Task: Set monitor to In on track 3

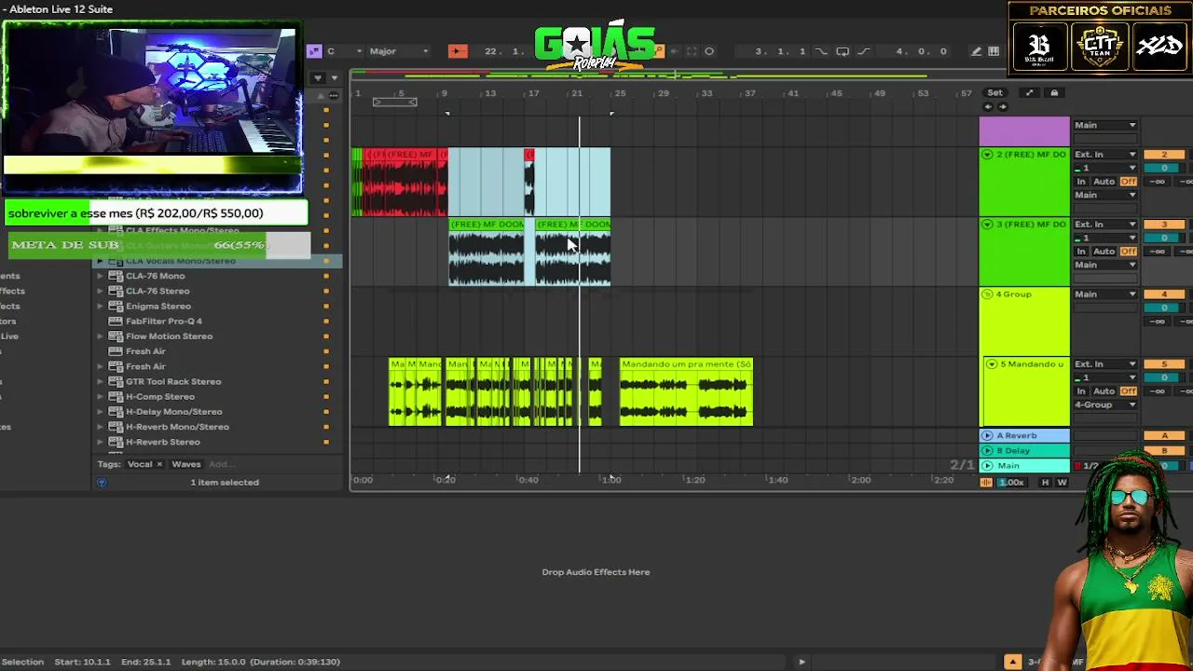Action: (x=1082, y=252)
